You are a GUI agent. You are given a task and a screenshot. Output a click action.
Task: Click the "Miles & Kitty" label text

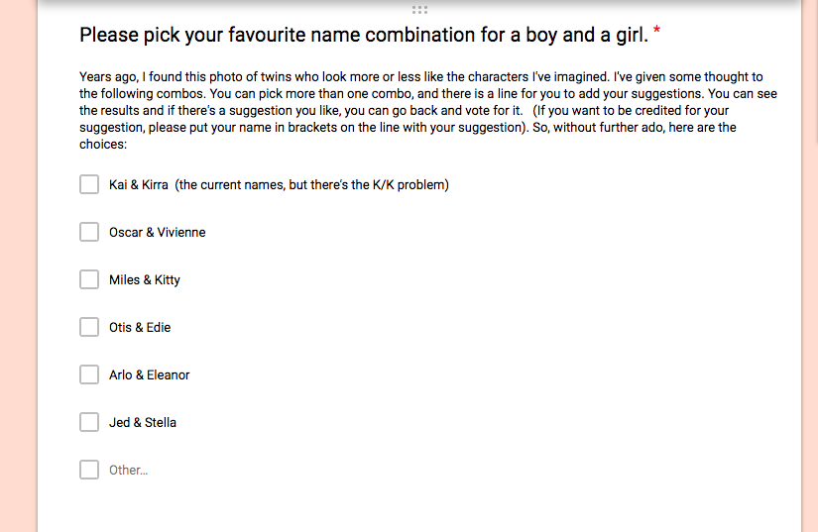[x=145, y=279]
